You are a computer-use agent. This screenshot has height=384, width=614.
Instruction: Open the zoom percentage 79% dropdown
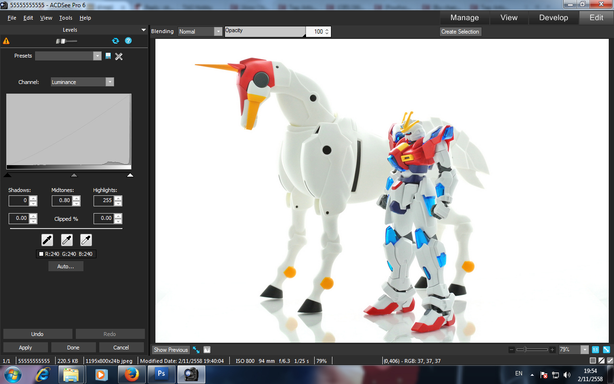coord(573,350)
